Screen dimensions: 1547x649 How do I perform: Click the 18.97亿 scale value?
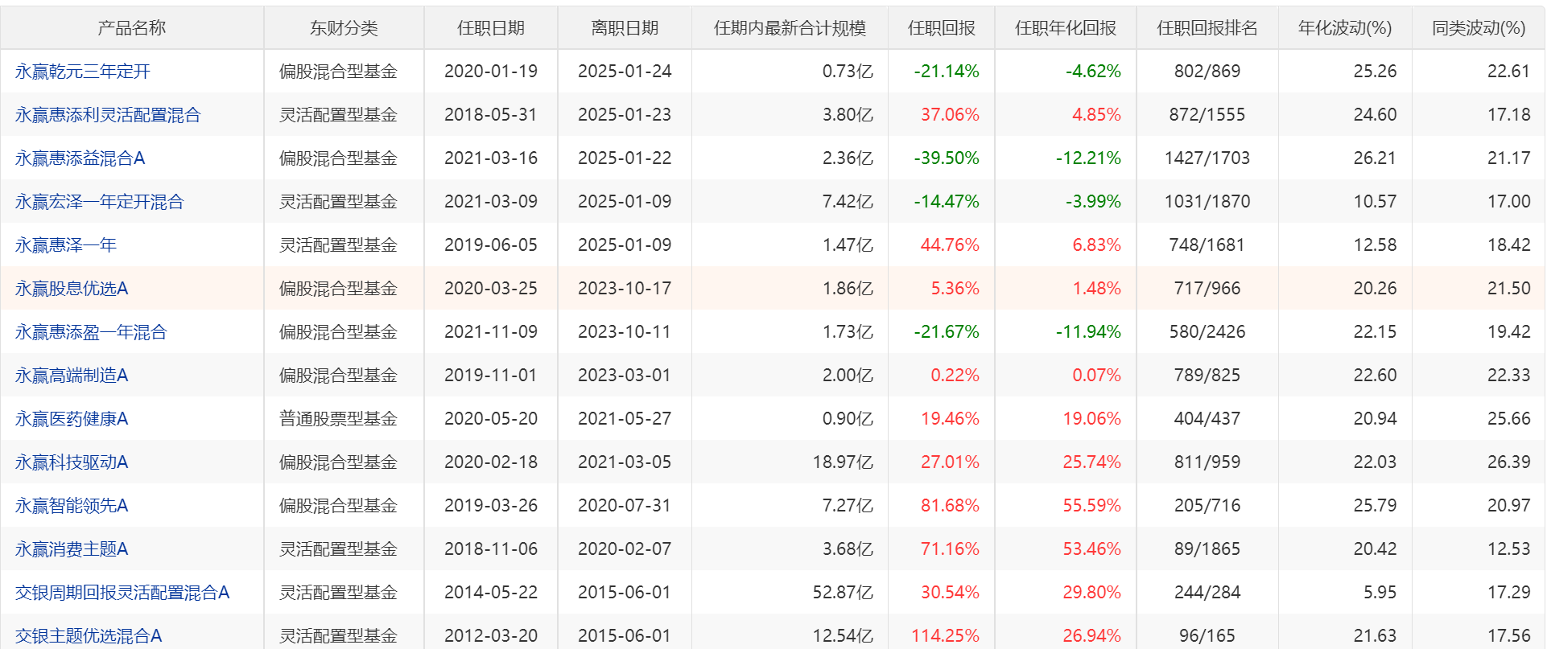(843, 462)
